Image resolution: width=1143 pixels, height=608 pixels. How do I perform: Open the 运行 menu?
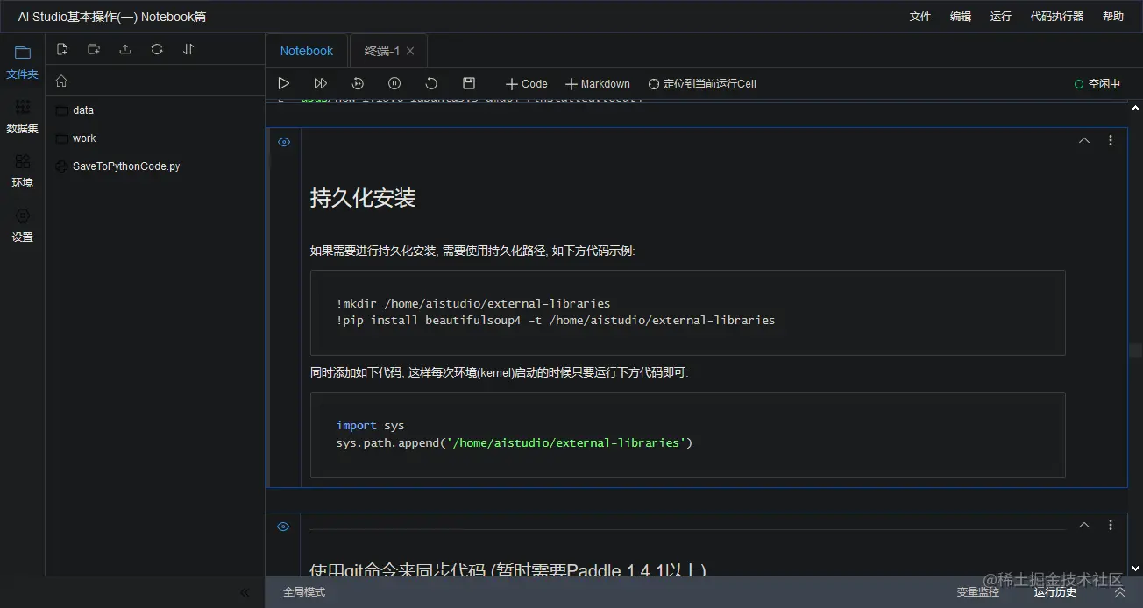[1001, 17]
